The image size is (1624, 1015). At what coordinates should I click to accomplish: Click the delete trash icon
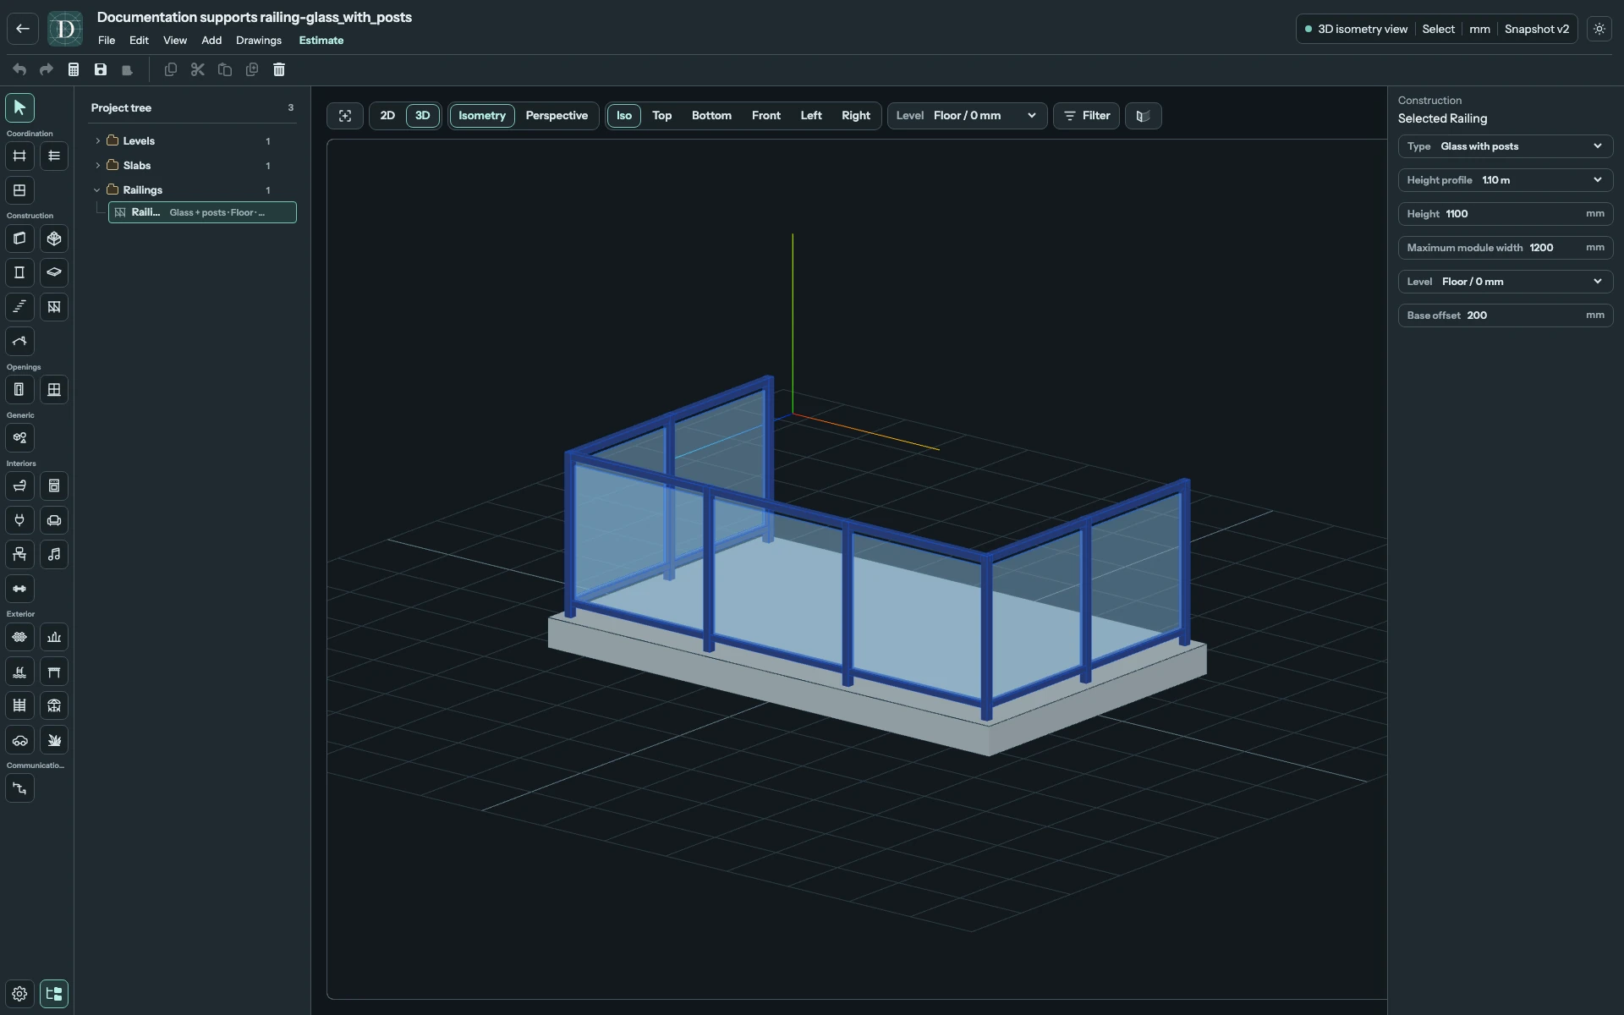coord(279,69)
